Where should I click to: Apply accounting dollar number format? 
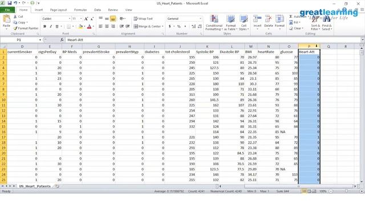[170, 26]
